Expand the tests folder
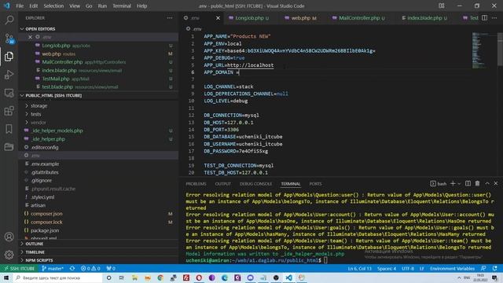503x283 pixels. click(x=35, y=114)
